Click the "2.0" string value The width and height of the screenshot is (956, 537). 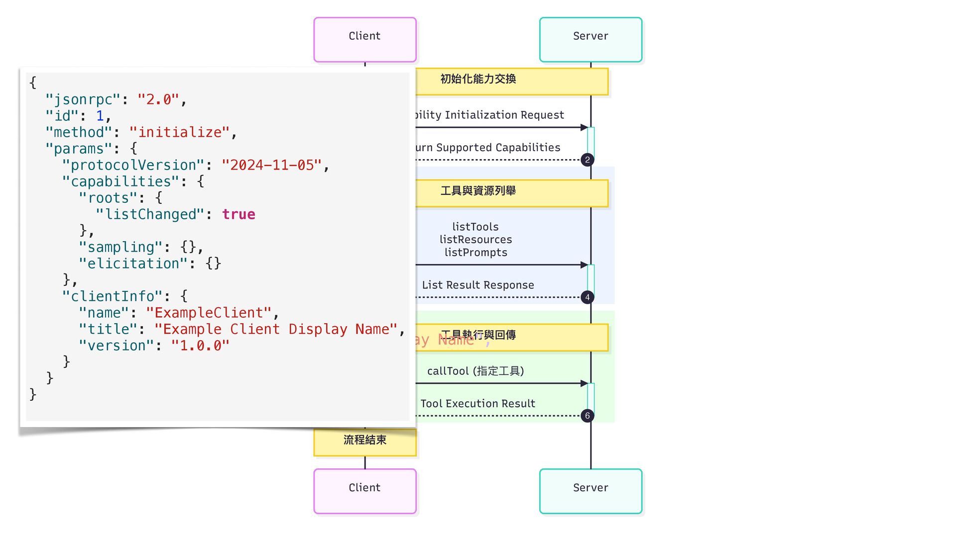click(158, 99)
